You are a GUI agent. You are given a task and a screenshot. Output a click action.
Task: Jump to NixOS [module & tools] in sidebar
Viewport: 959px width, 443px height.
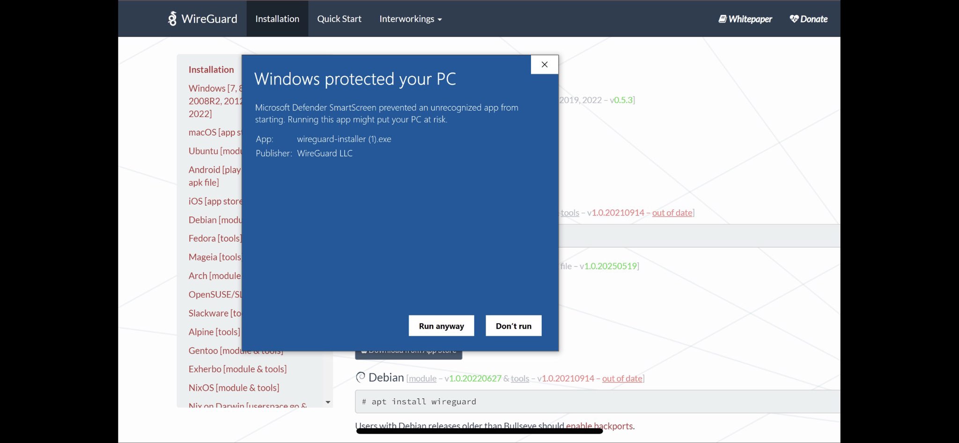[234, 388]
